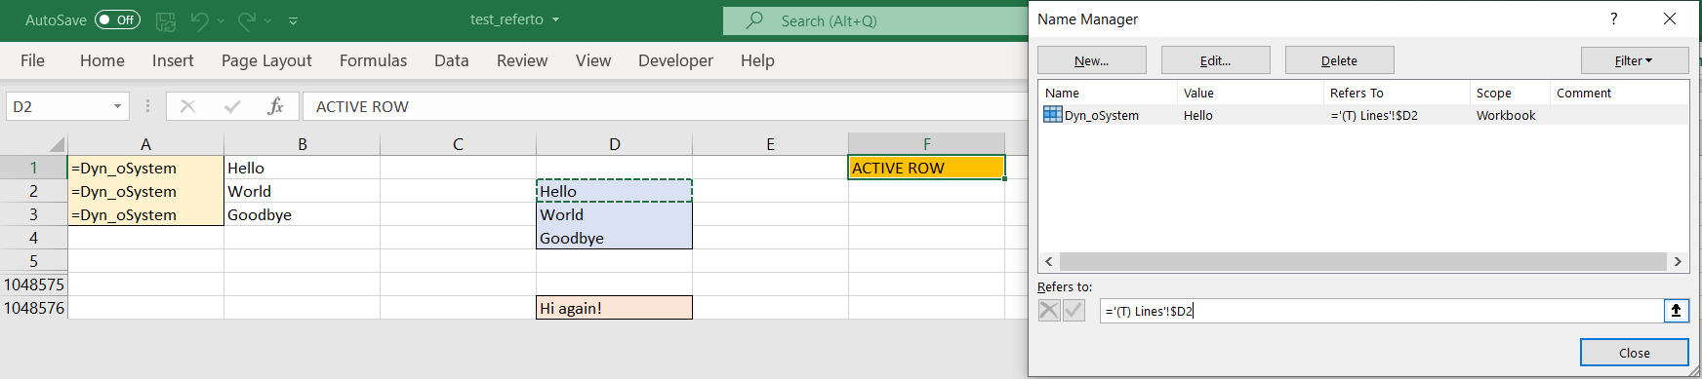Image resolution: width=1702 pixels, height=379 pixels.
Task: Click the Dyn_oSystem table icon
Action: (1053, 114)
